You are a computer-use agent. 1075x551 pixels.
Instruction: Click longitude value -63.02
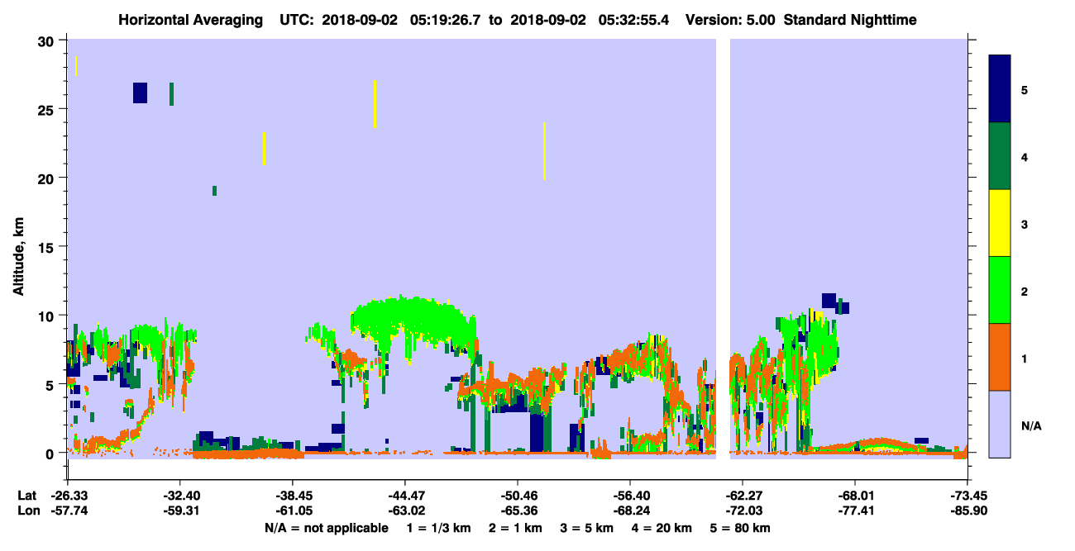(x=405, y=511)
